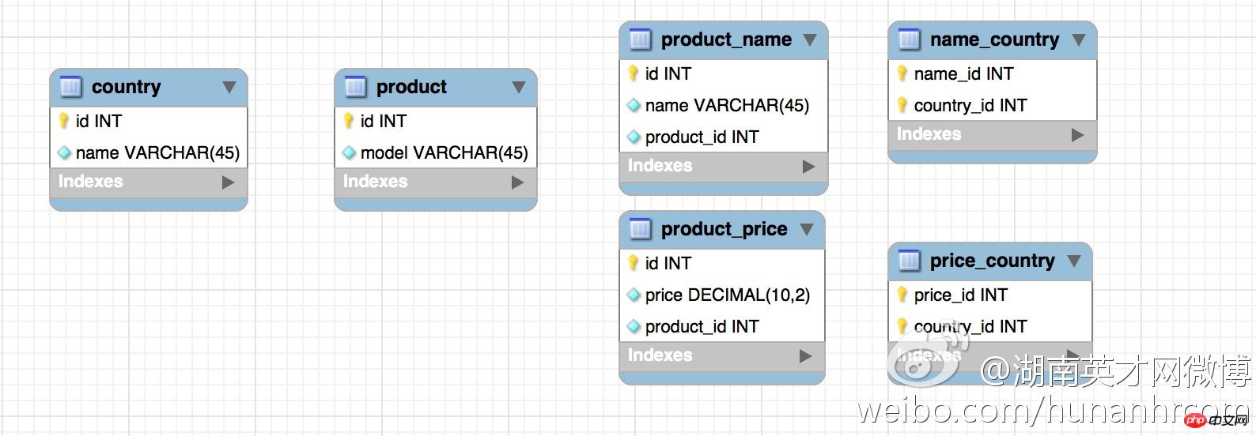Select model VARCHAR(45) column in product
This screenshot has height=436, width=1256.
point(444,153)
